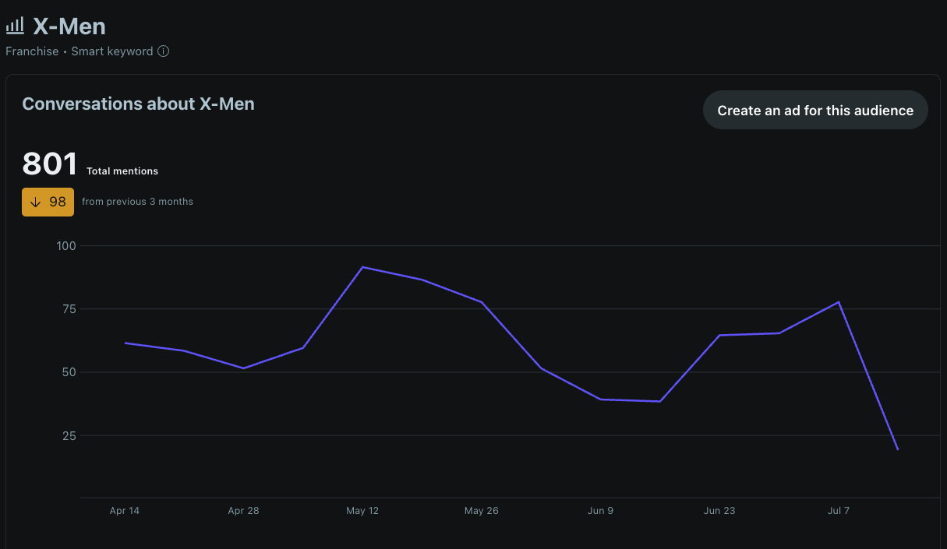Click the chart line point above Jul 7

click(839, 302)
